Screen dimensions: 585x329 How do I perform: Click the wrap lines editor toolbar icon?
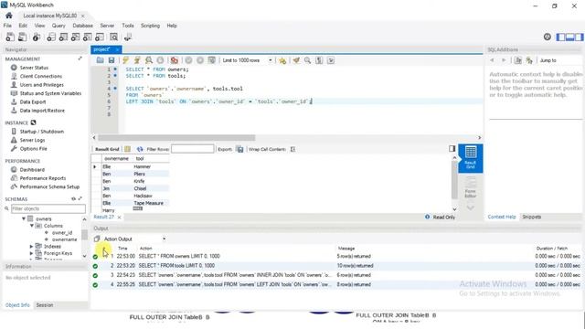coord(331,60)
